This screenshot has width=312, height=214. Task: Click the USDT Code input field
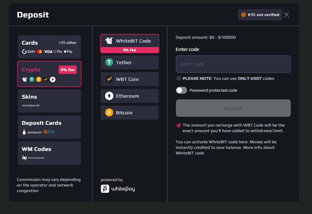coord(233,64)
